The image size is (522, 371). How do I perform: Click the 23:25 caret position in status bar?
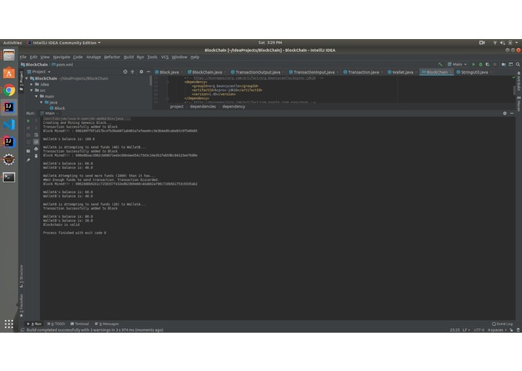click(x=454, y=330)
